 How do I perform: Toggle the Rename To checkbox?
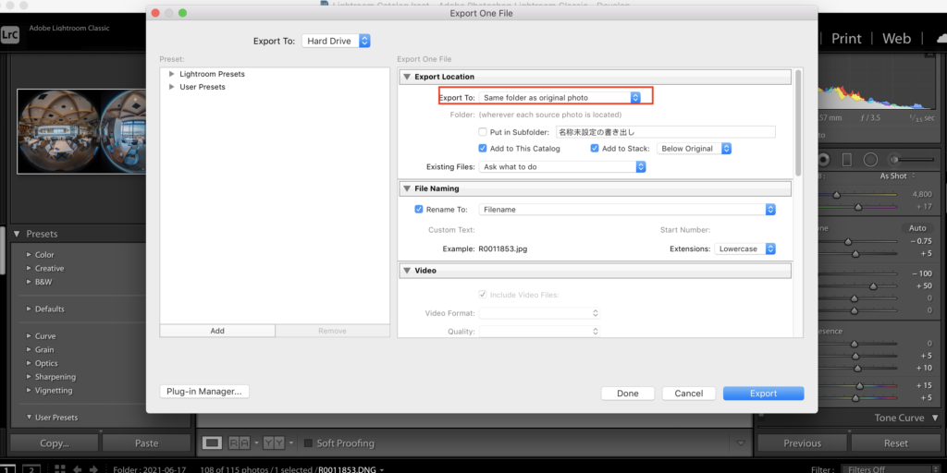[x=419, y=210]
